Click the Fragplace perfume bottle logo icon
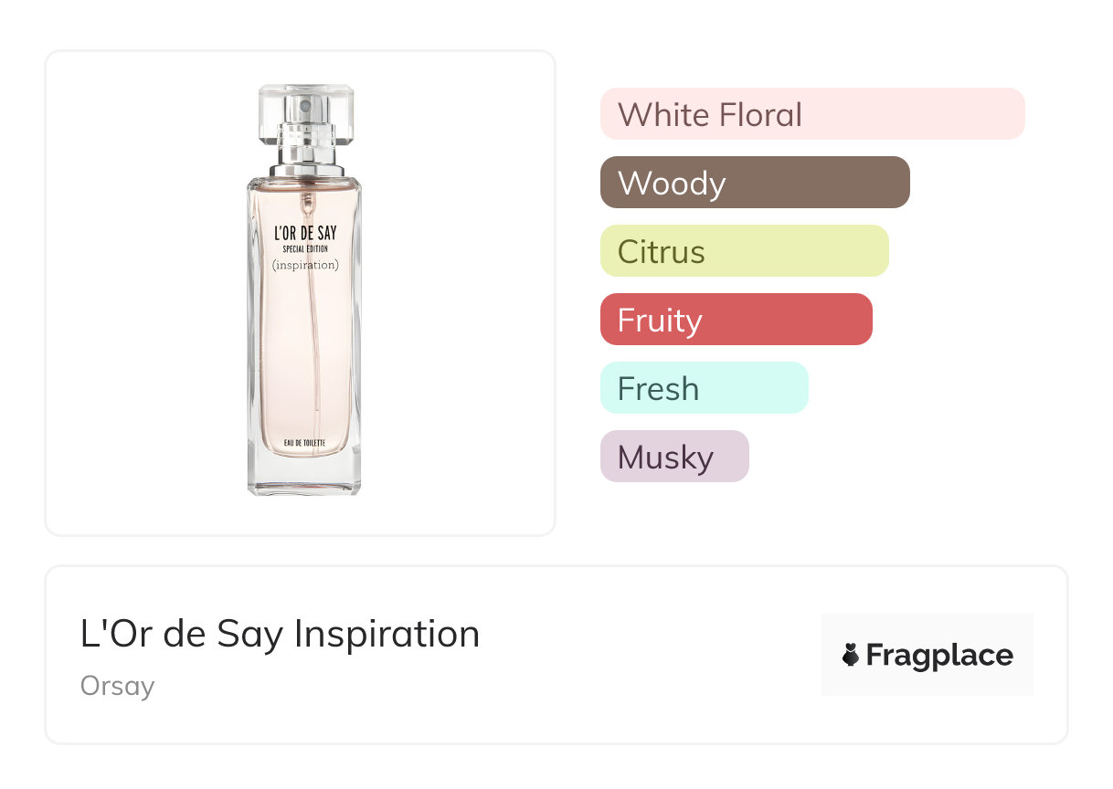The image size is (1113, 789). click(x=851, y=655)
